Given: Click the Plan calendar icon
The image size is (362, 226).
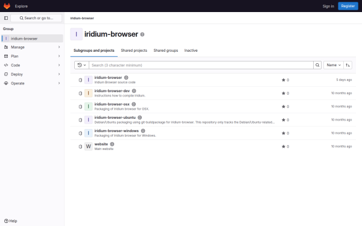Looking at the screenshot, I should coord(6,56).
